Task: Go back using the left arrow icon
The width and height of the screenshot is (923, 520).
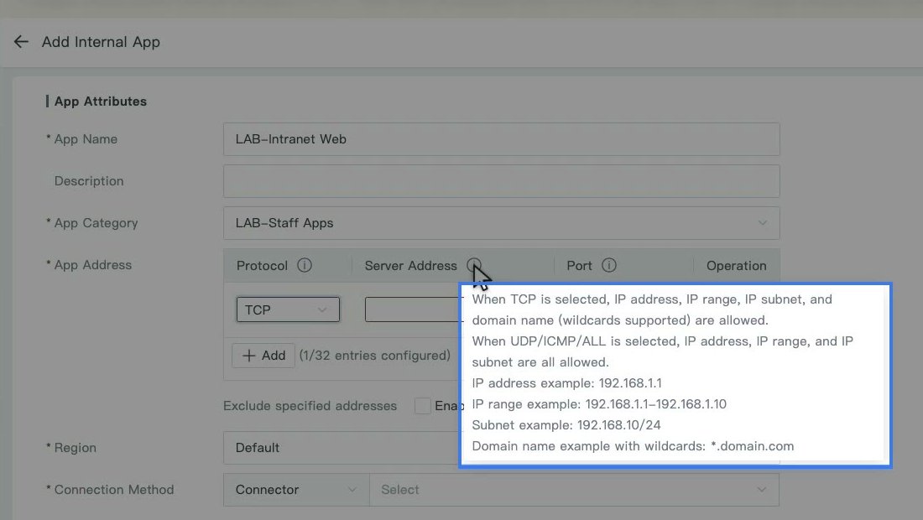Action: 21,42
